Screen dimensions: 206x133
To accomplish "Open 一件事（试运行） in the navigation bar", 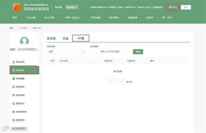I will click(72, 17).
